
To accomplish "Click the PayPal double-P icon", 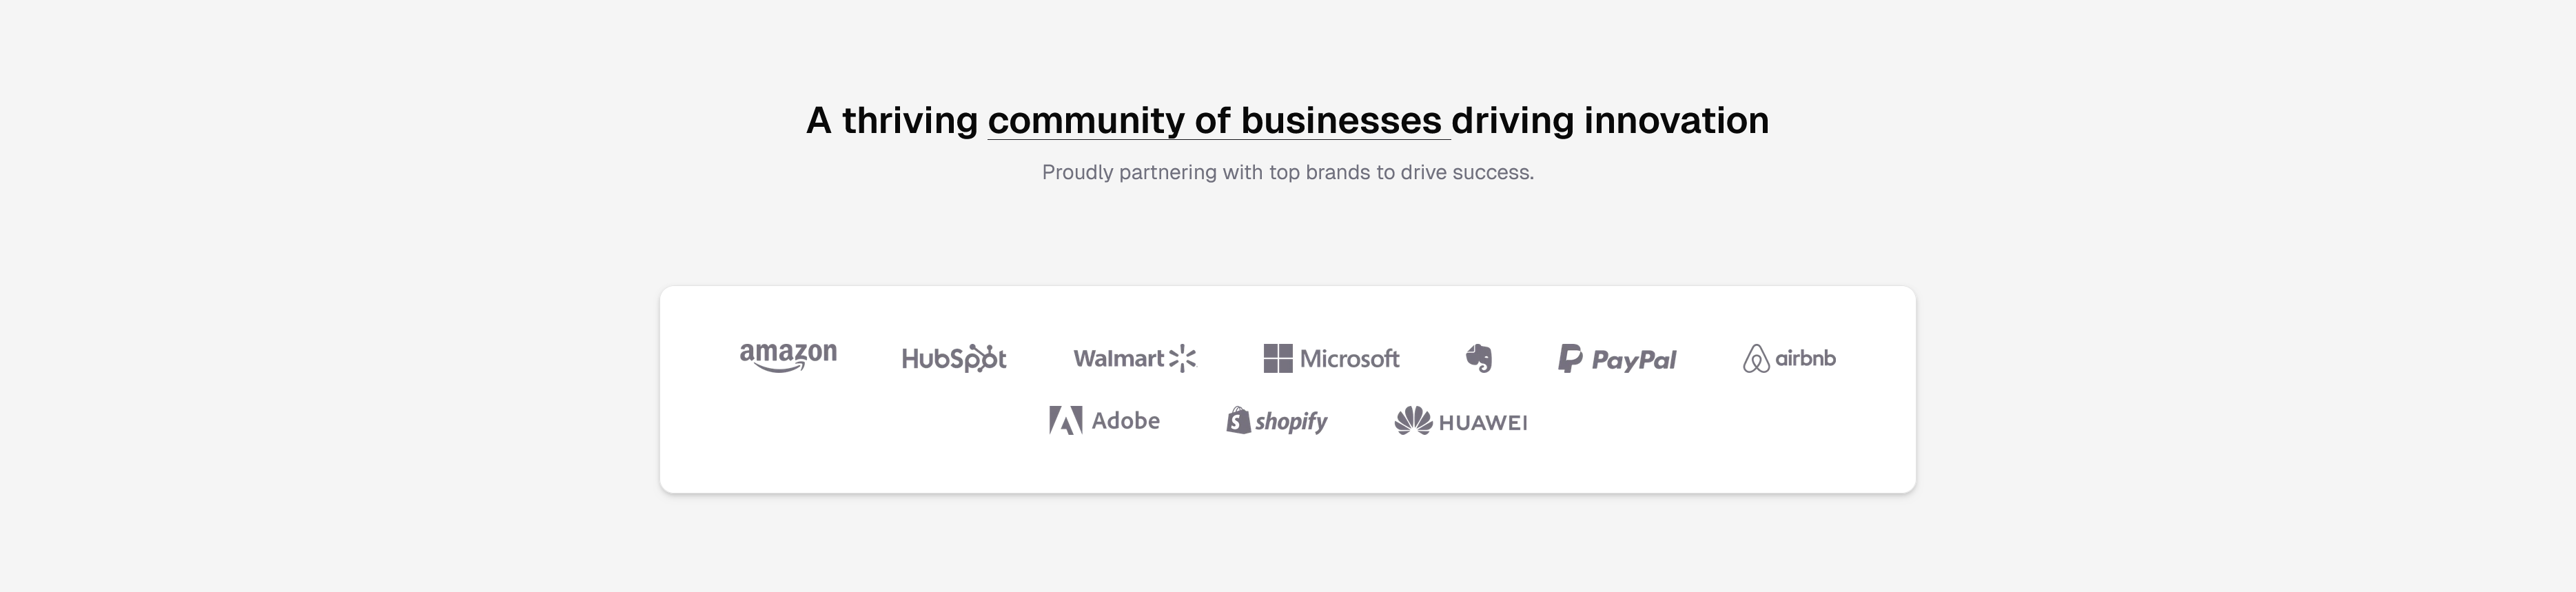I will pyautogui.click(x=1570, y=358).
